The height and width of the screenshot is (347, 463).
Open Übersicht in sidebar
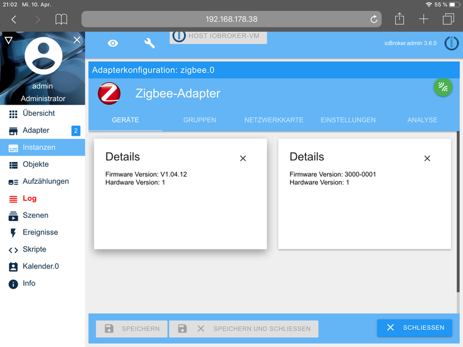[x=43, y=113]
